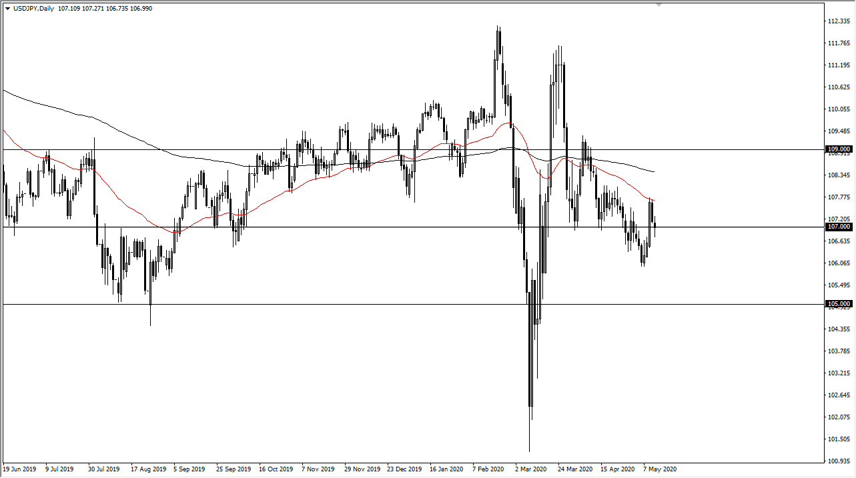Collapse the chart data window arrow
Image resolution: width=856 pixels, height=478 pixels.
click(7, 9)
